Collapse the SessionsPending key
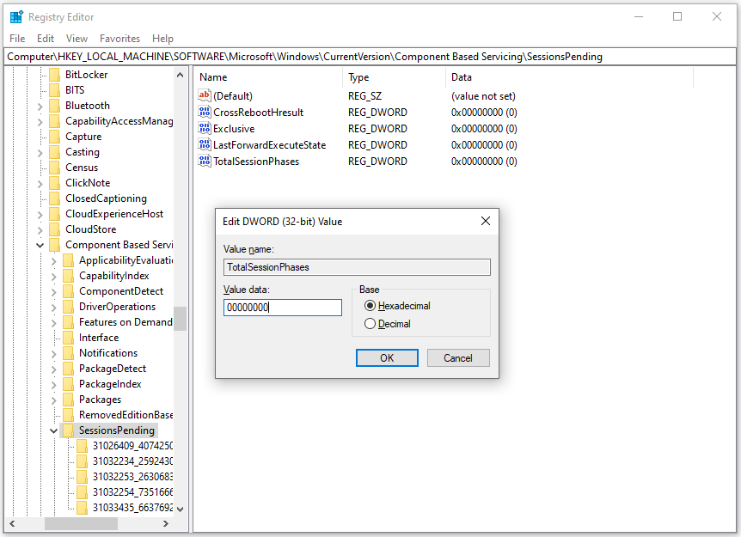Viewport: 741px width, 537px height. click(x=54, y=430)
